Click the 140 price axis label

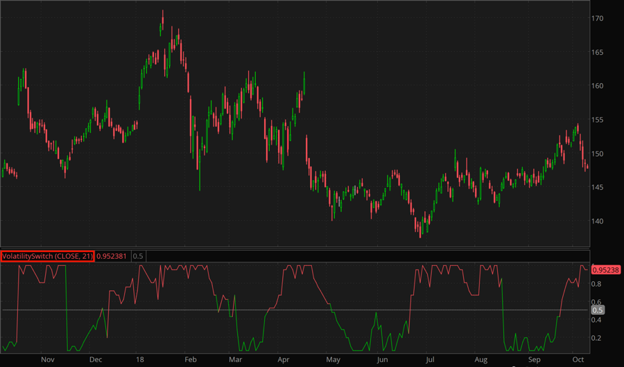598,222
